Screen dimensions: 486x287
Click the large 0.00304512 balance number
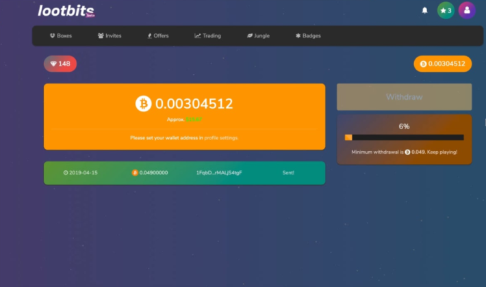[x=194, y=104]
